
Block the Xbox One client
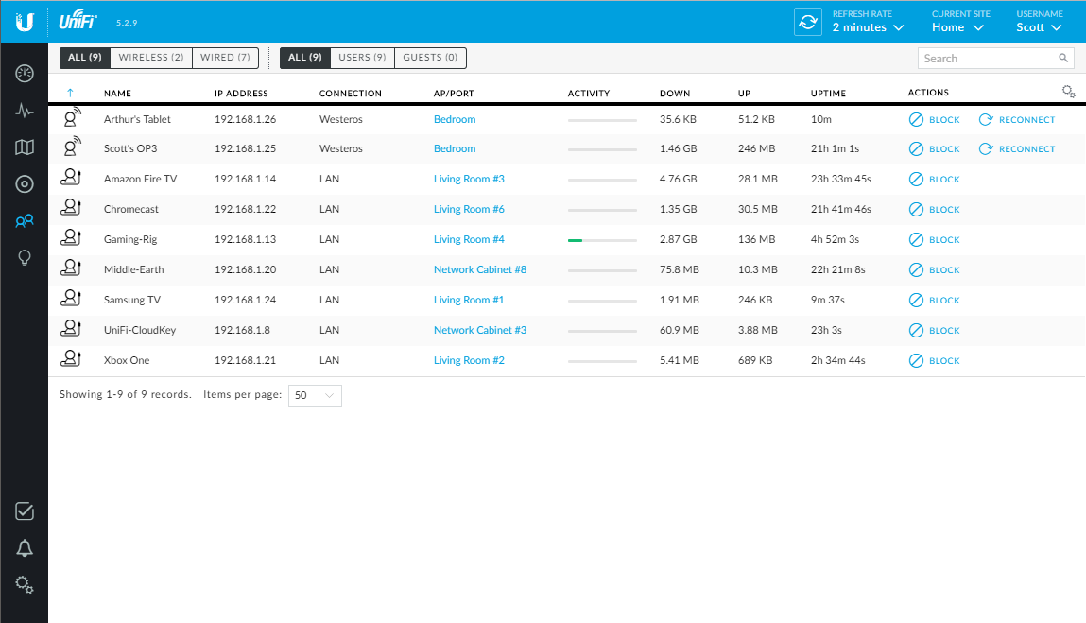click(x=935, y=361)
